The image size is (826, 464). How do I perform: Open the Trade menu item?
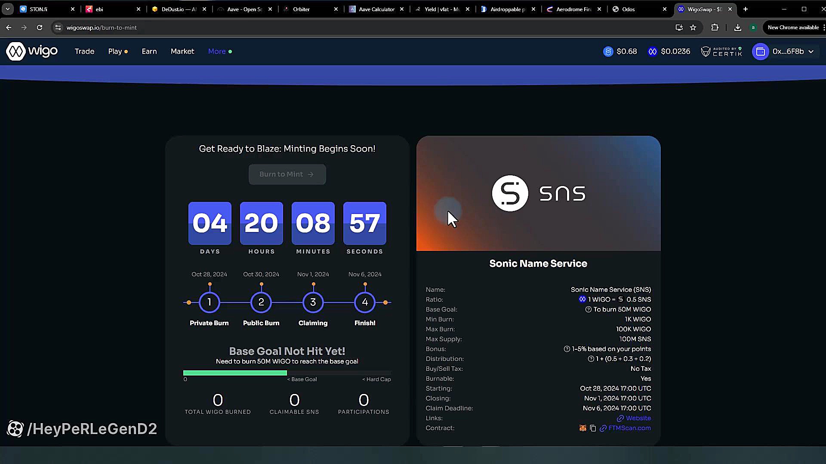click(84, 52)
